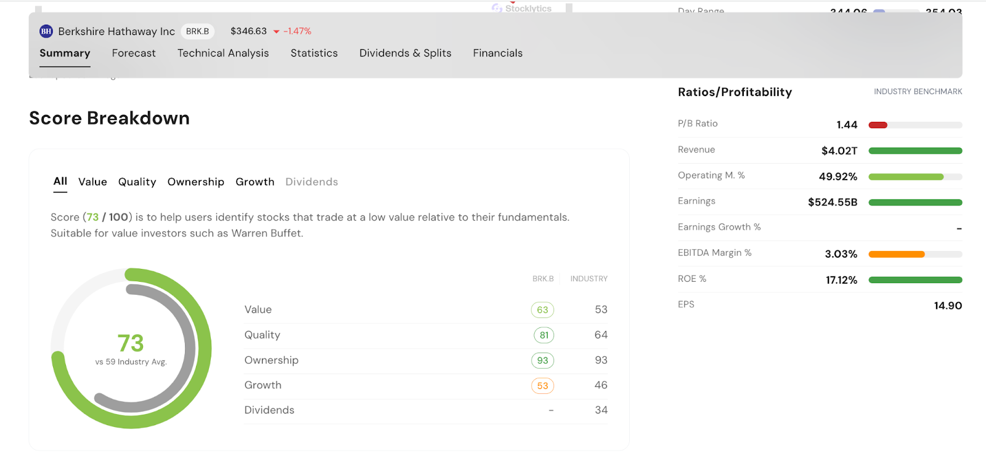Click the Operating M. % benchmark bar
This screenshot has width=986, height=467.
915,177
